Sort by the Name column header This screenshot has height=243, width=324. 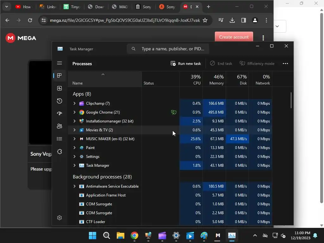click(x=104, y=79)
